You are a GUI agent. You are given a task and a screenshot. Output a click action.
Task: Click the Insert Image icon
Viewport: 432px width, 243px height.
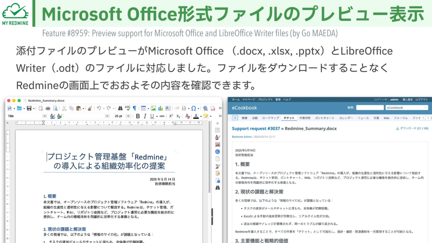(x=153, y=108)
